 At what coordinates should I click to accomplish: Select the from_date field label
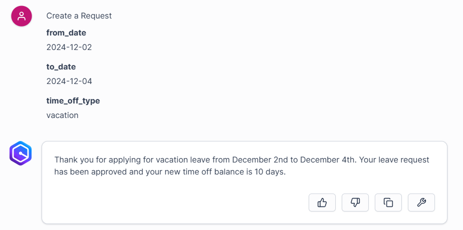point(66,32)
